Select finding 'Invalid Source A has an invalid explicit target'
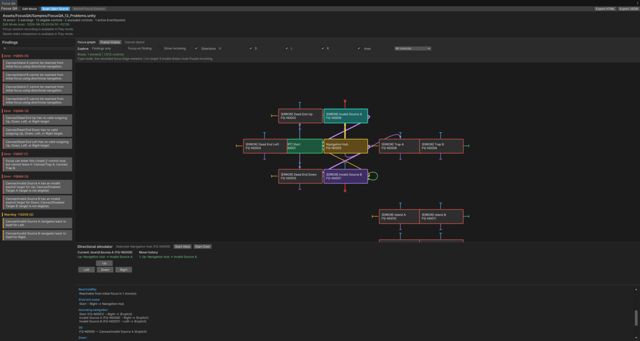The image size is (640, 341). click(x=37, y=186)
